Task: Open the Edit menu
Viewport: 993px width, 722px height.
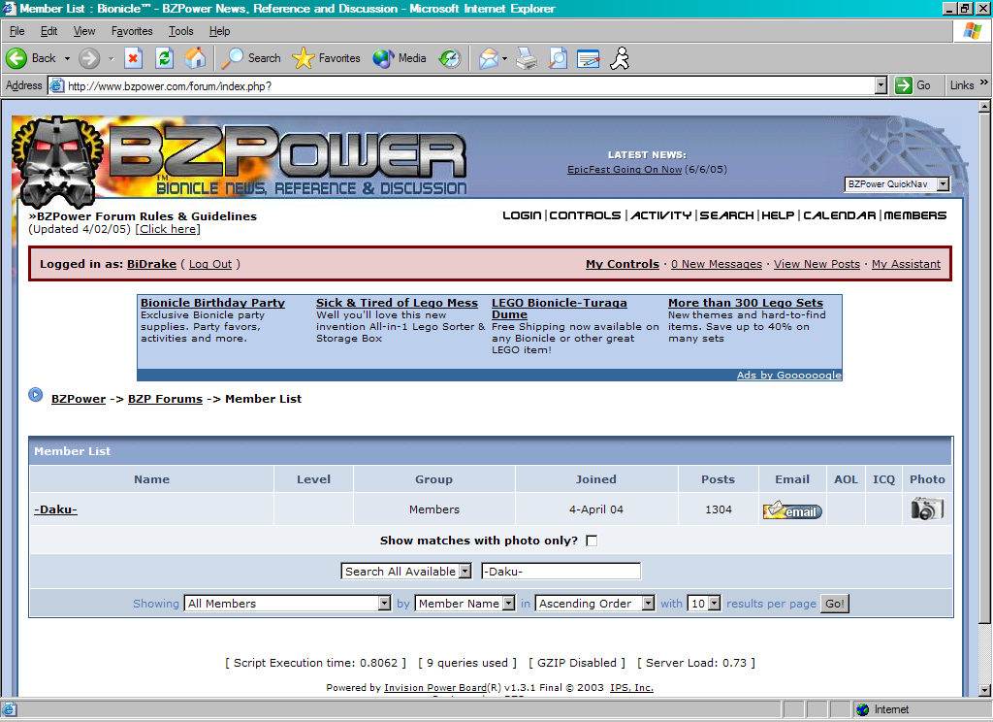Action: pyautogui.click(x=48, y=31)
